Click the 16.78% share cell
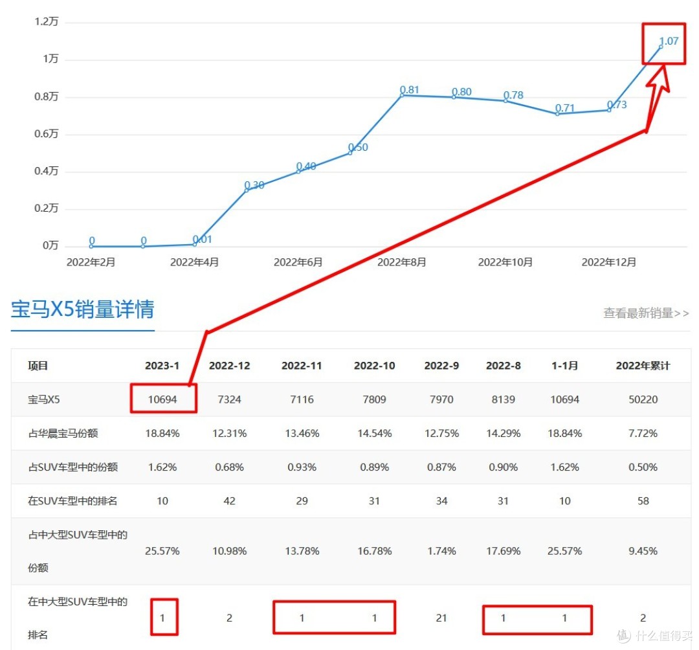699x650 pixels. 375,551
